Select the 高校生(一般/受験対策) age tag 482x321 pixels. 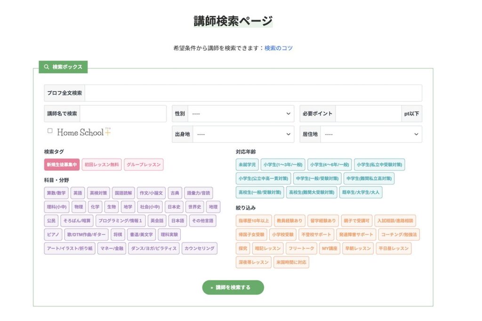point(260,192)
